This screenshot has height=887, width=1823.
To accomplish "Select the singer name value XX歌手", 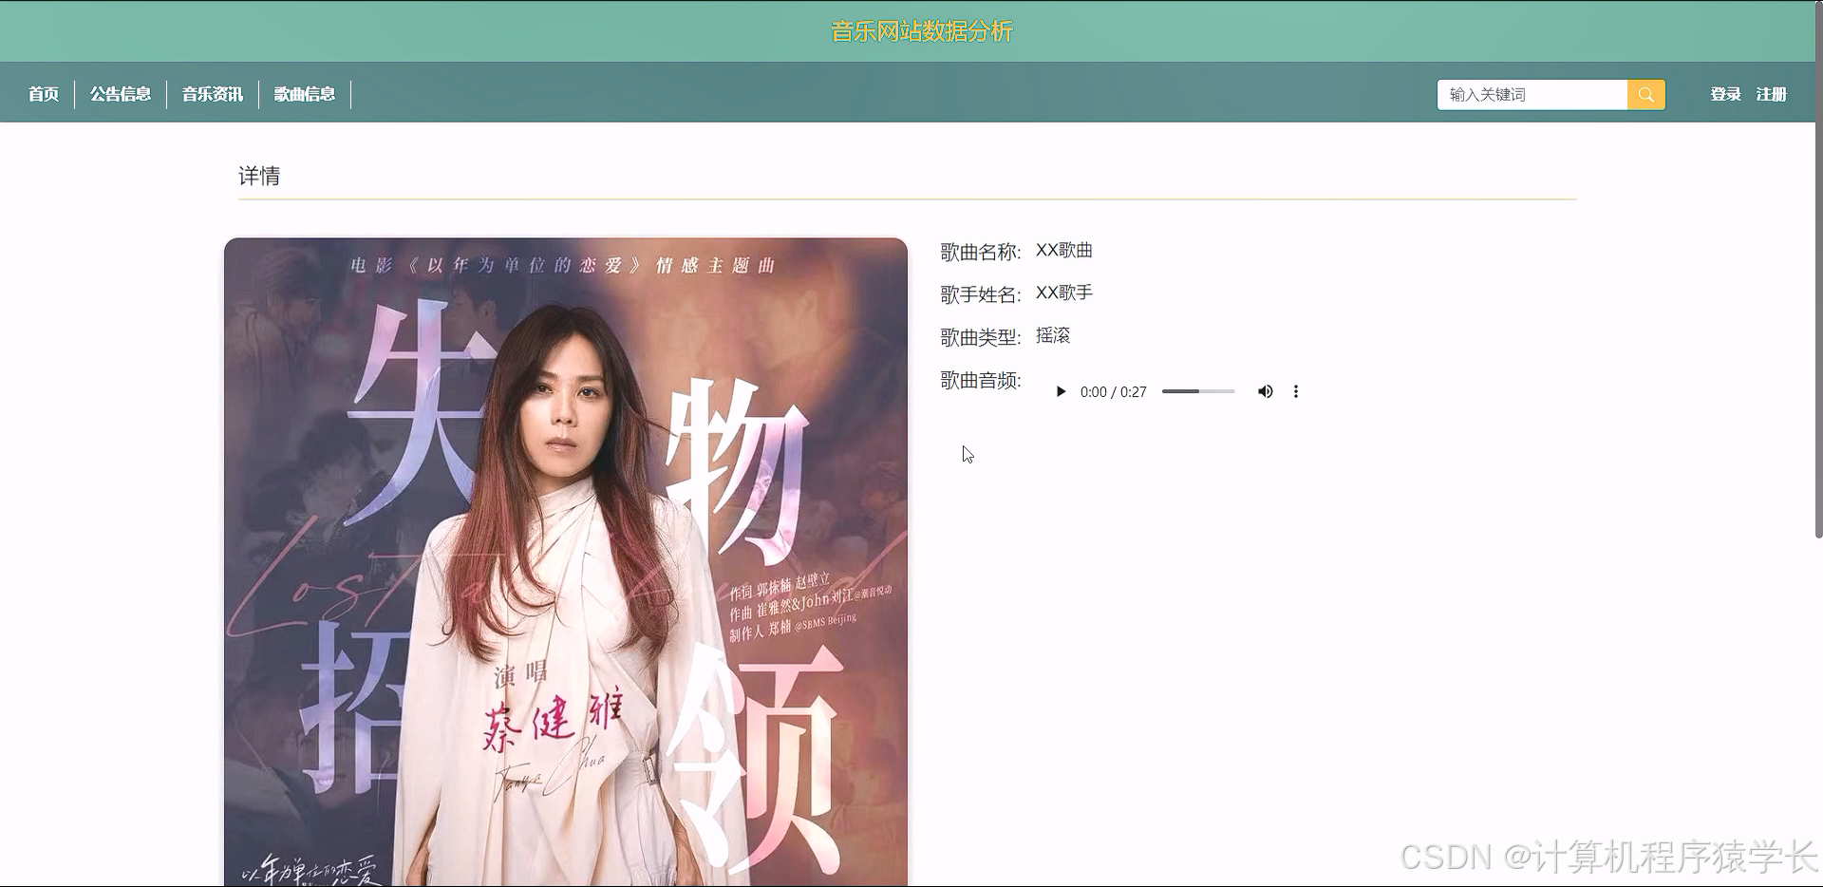I will tap(1064, 293).
